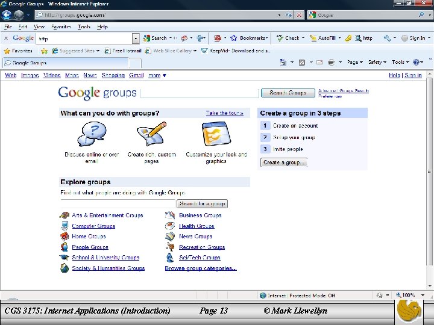Open the Google toolbar search box dropdown
This screenshot has height=325, width=434.
pyautogui.click(x=136, y=39)
